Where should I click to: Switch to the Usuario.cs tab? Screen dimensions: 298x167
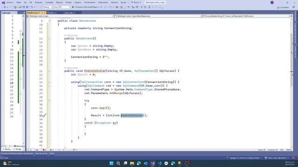click(52, 13)
